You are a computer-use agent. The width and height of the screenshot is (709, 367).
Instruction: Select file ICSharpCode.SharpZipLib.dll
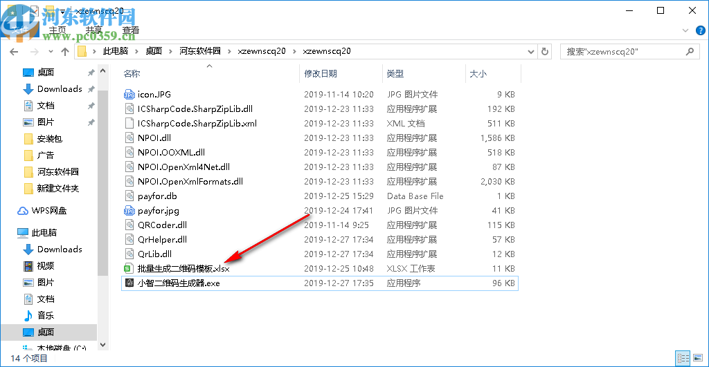[x=195, y=109]
